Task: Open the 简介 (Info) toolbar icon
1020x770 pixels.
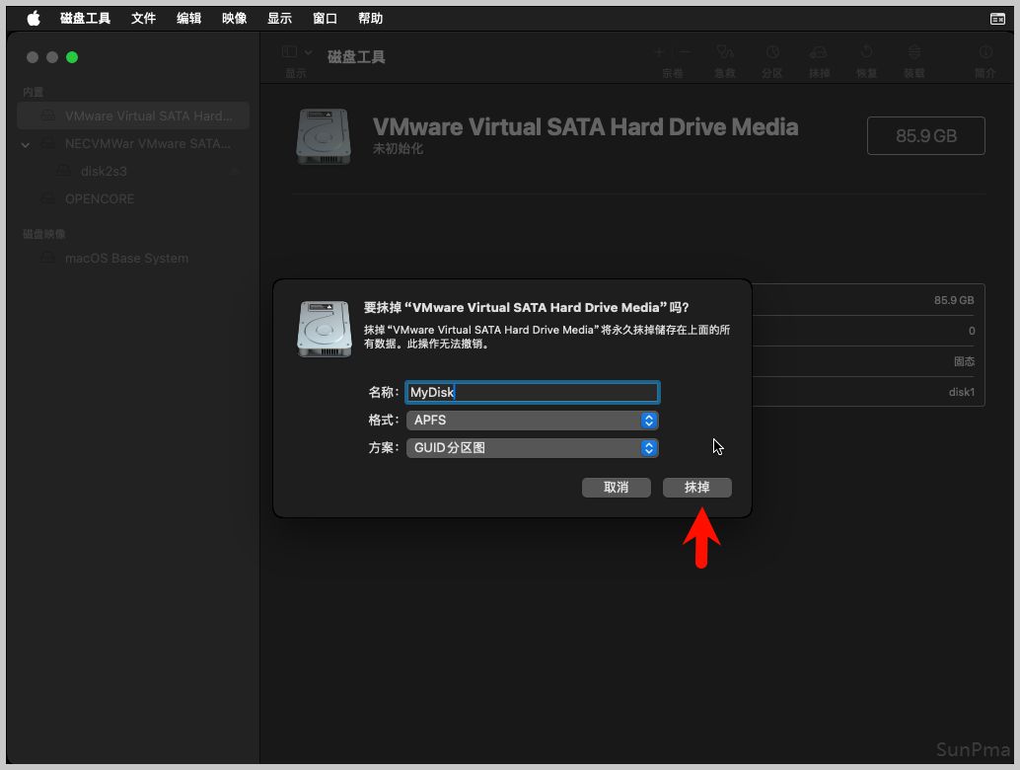Action: pos(984,53)
